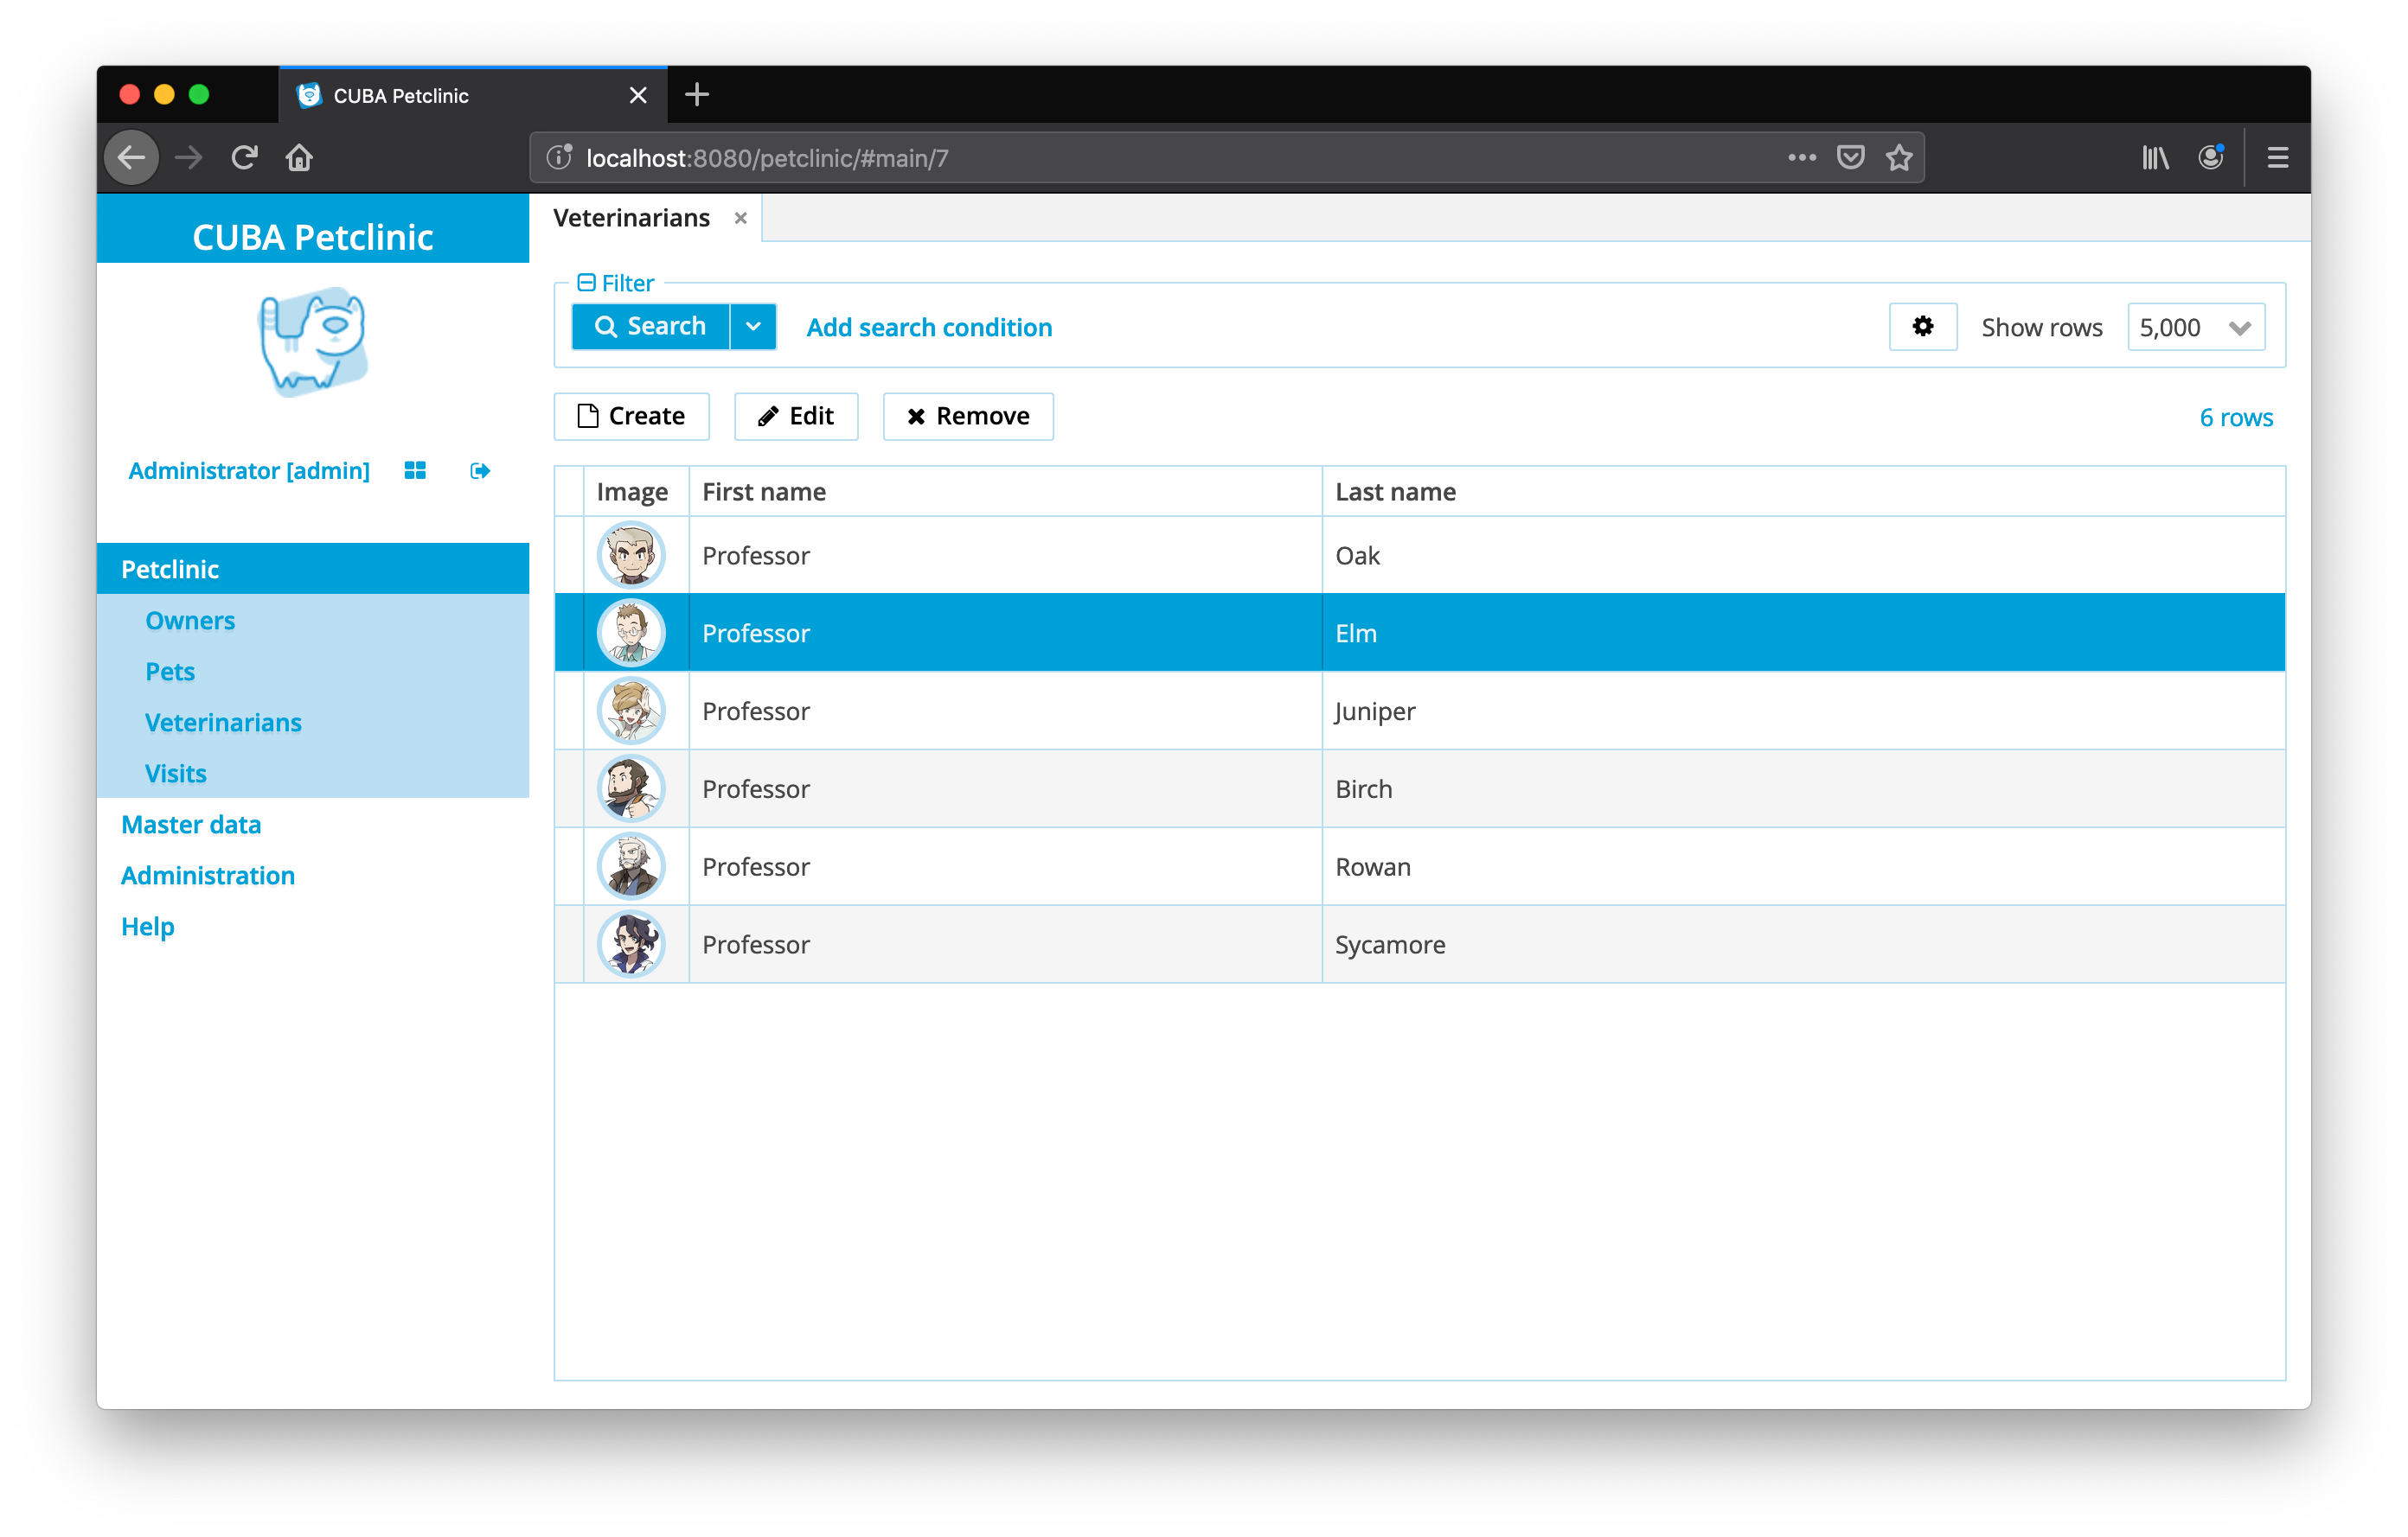
Task: Bookmark this page with the star
Action: click(1899, 158)
